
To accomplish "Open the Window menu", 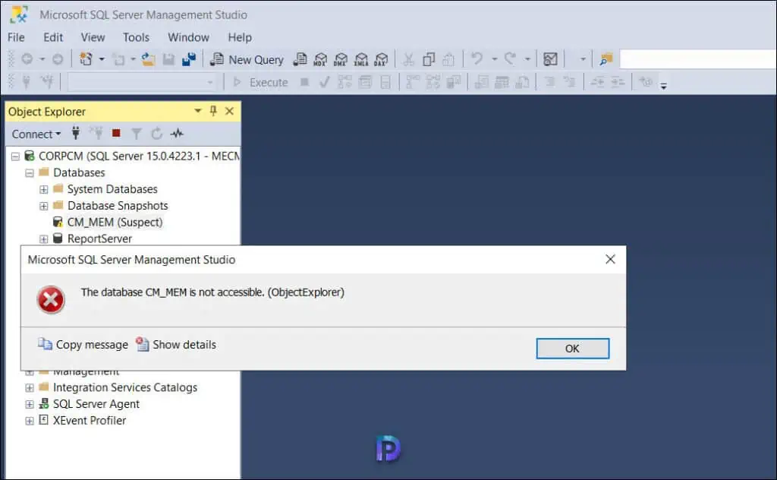I will [x=188, y=37].
